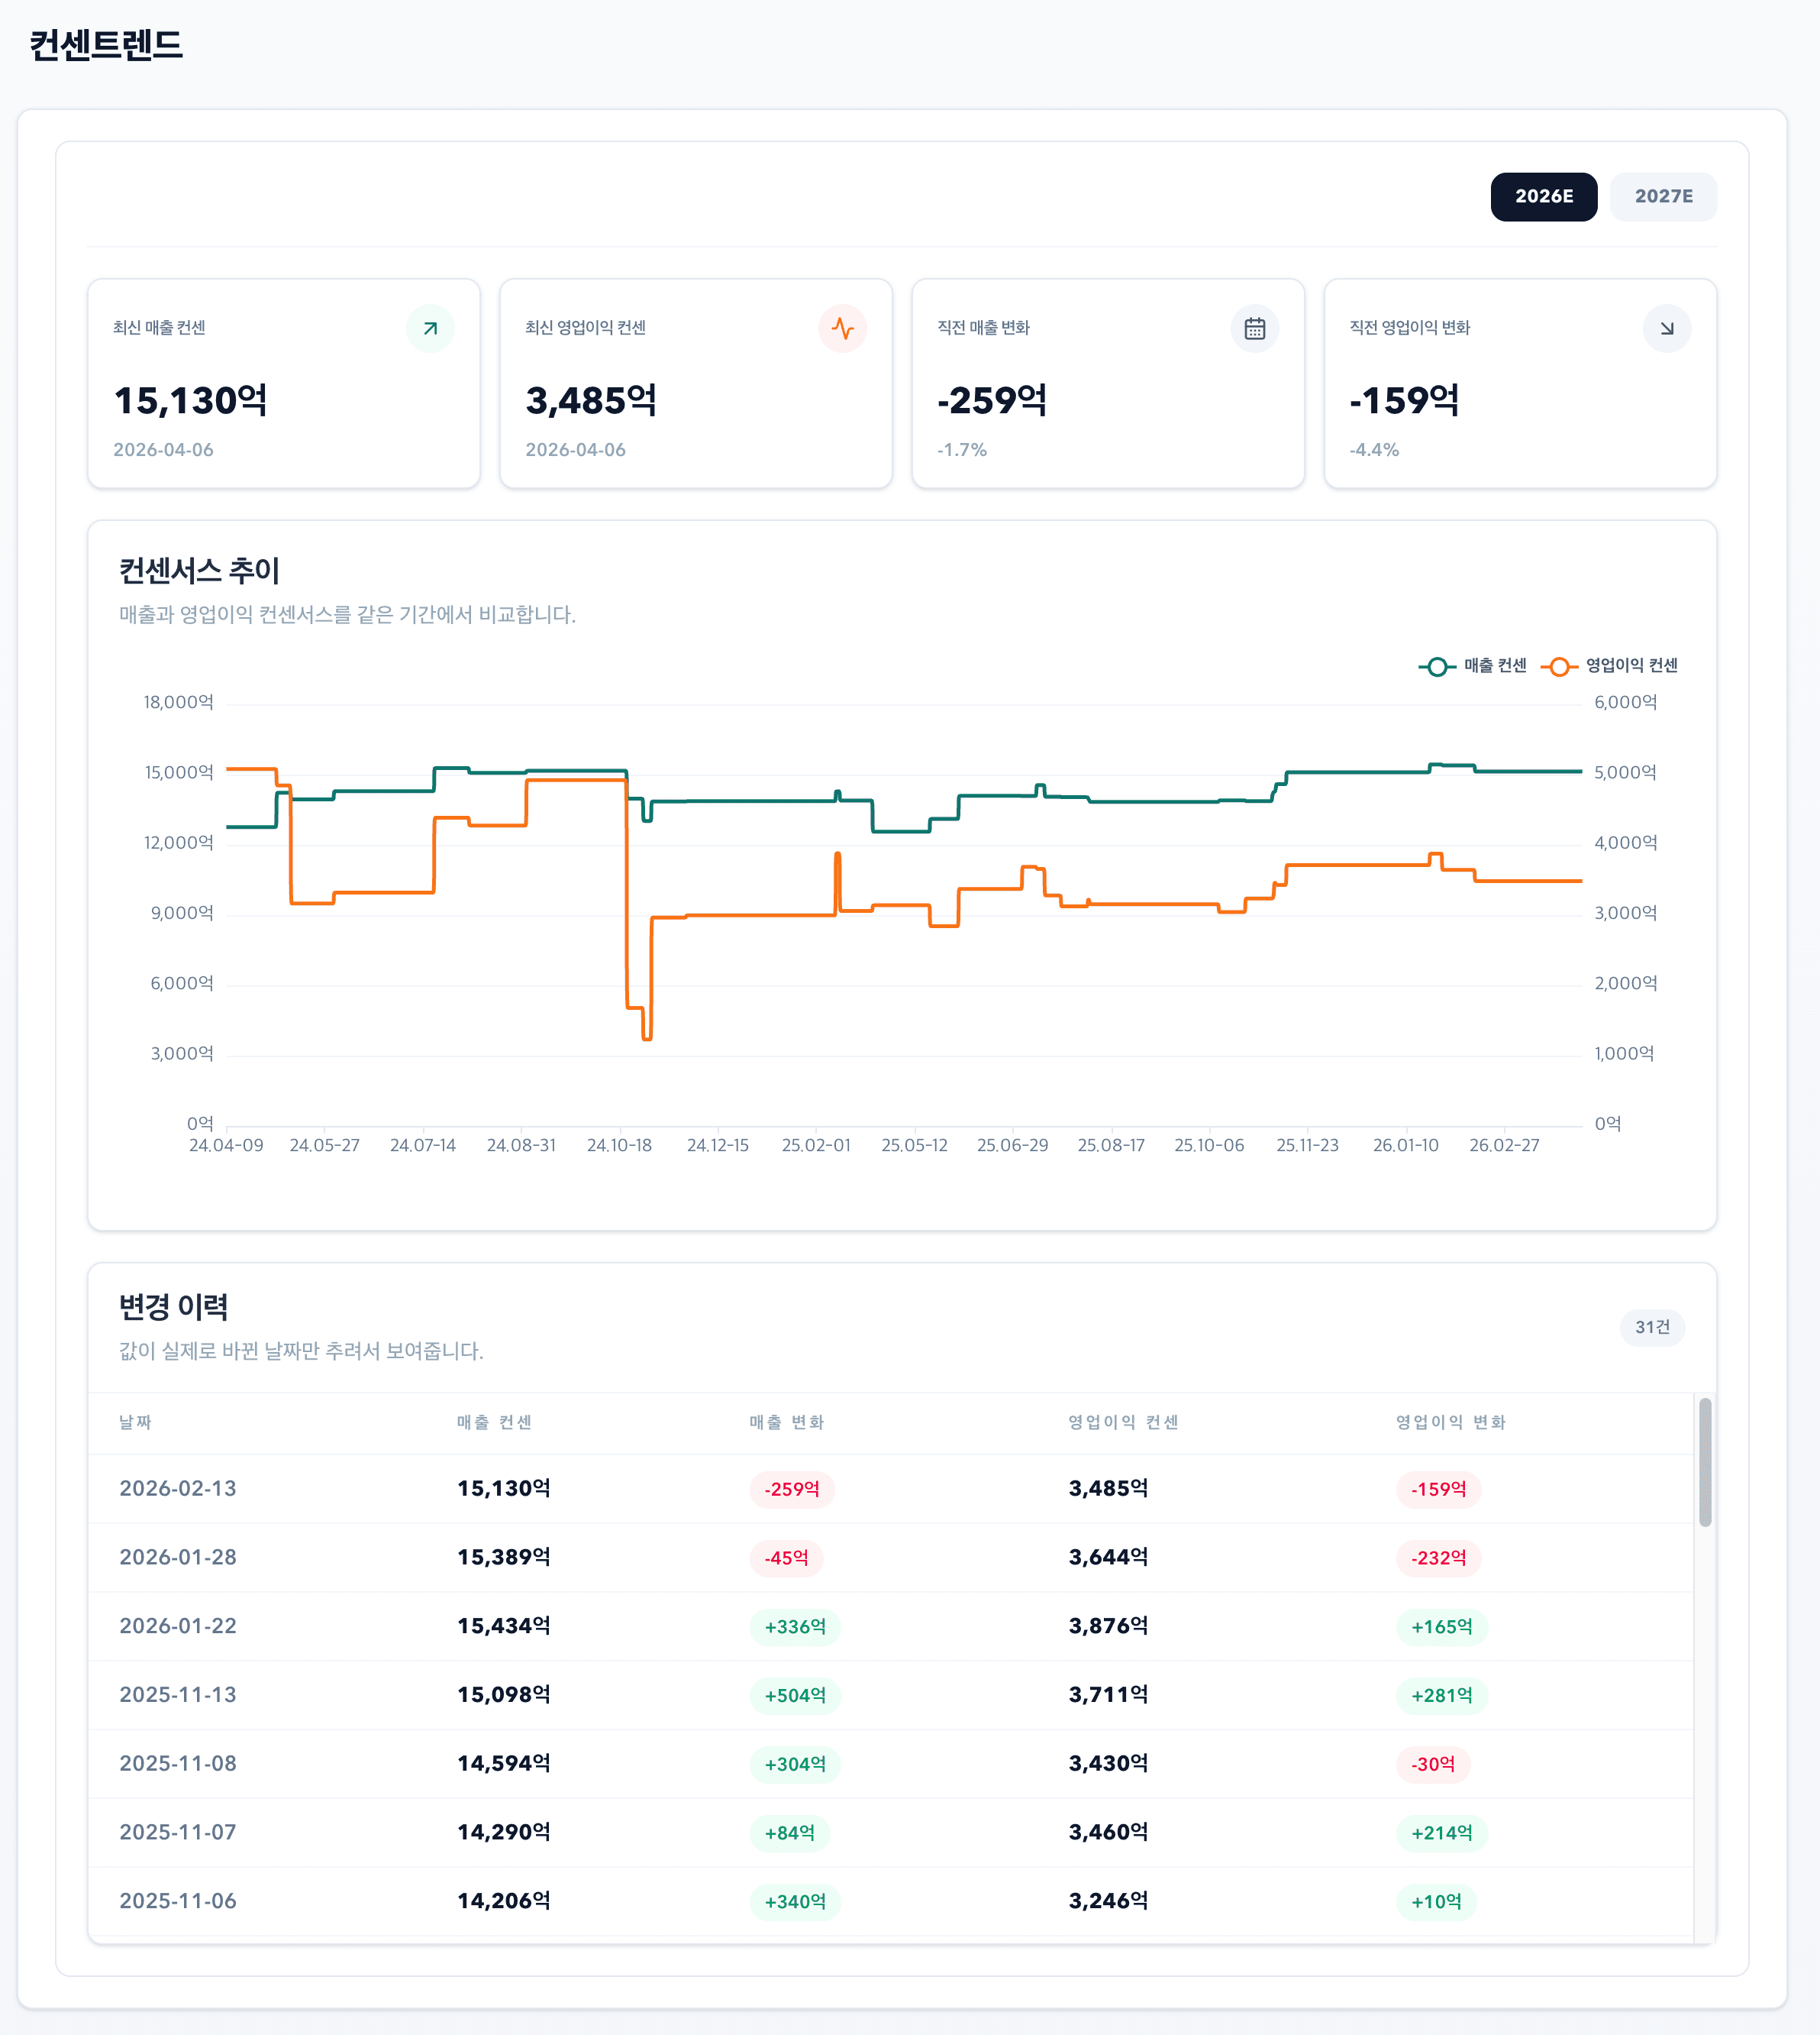This screenshot has width=1820, height=2035.
Task: Click the orange 영업이익 컨센 legend circle marker
Action: (x=1558, y=666)
